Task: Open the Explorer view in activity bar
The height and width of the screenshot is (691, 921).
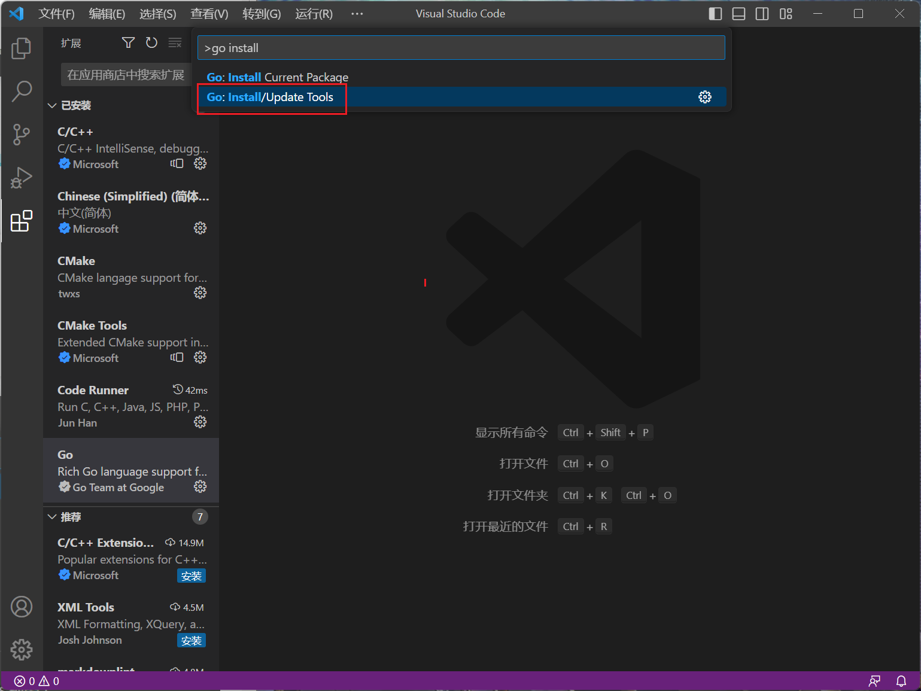Action: tap(22, 48)
